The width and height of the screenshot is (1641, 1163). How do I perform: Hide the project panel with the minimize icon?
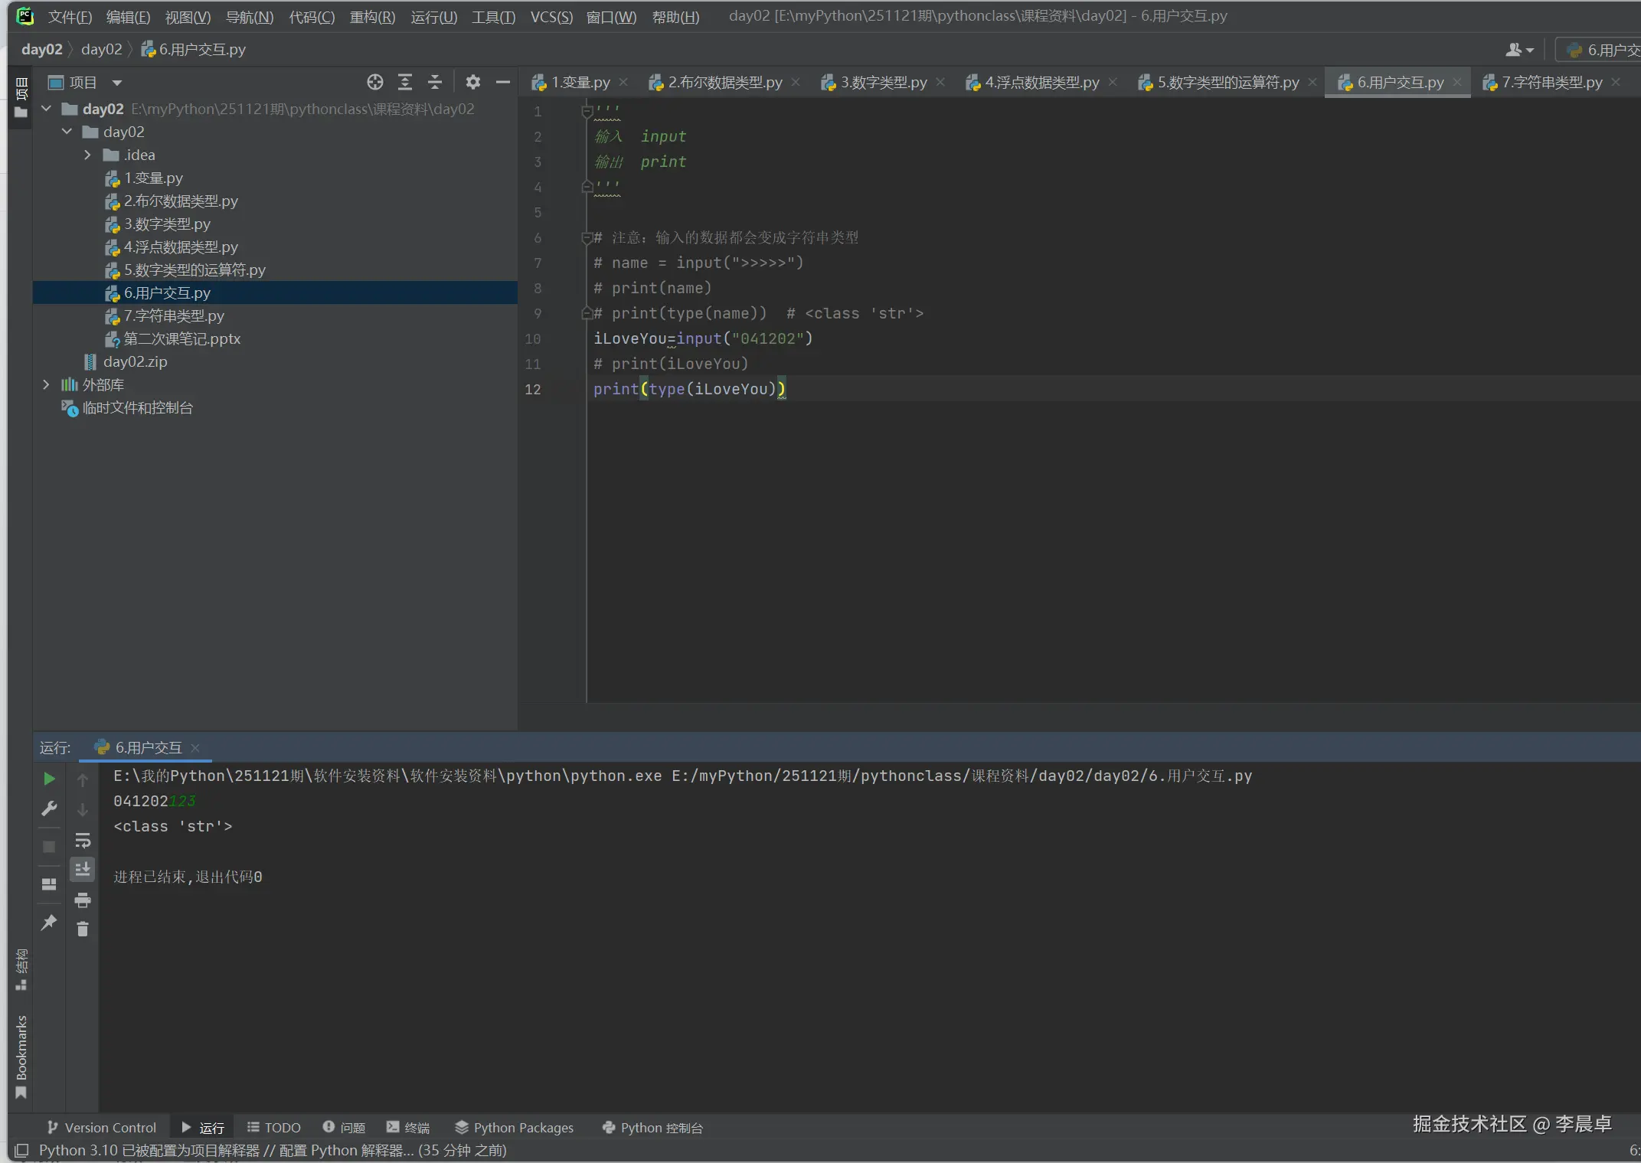tap(503, 82)
